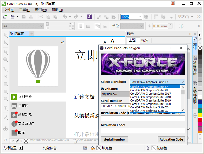Click the eyedropper icon near document palette
Image resolution: width=204 pixels, height=154 pixels.
pyautogui.click(x=17, y=141)
